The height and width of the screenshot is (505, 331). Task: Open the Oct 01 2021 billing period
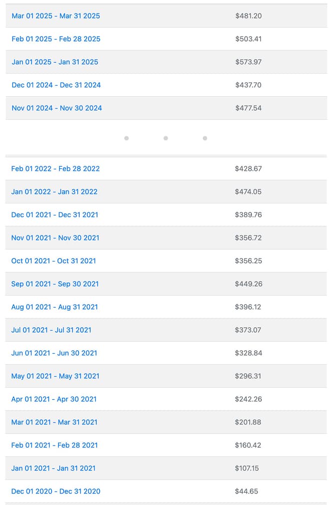point(54,261)
